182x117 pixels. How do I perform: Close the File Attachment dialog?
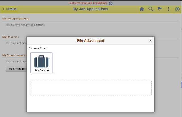(150, 41)
